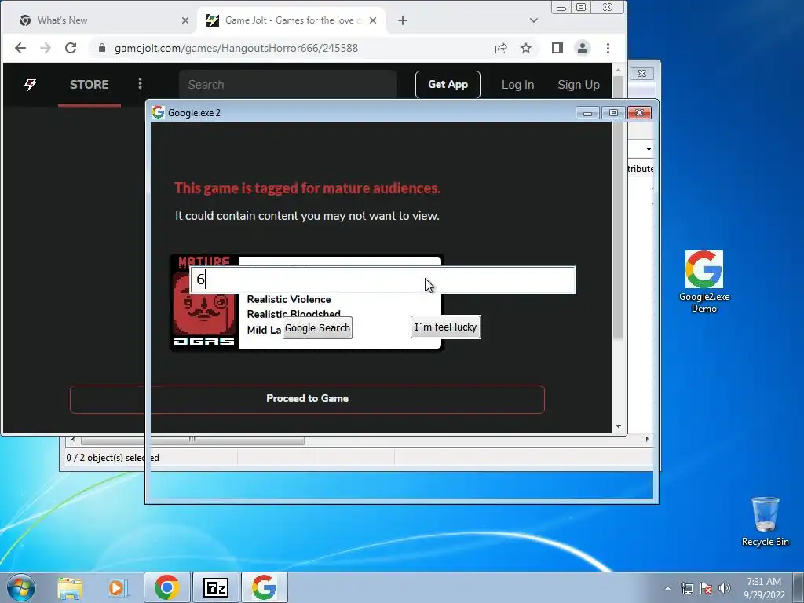Click the right scroll arrow in the 7-Zip window
The height and width of the screenshot is (603, 804).
coord(647,440)
